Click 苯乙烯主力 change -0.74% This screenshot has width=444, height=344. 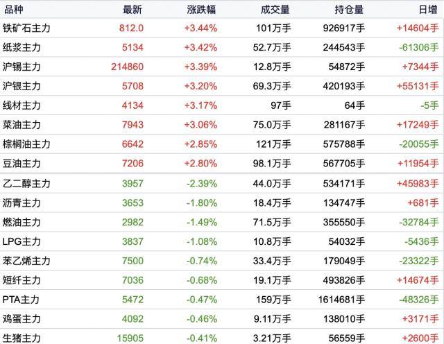pos(202,261)
